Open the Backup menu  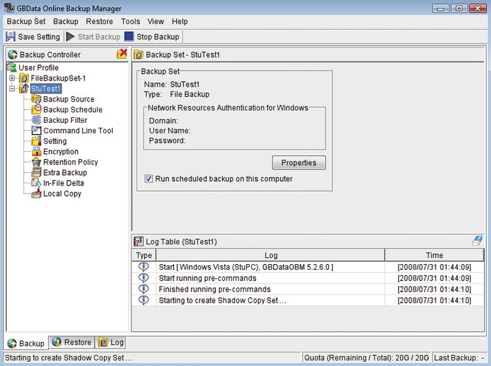pos(65,21)
